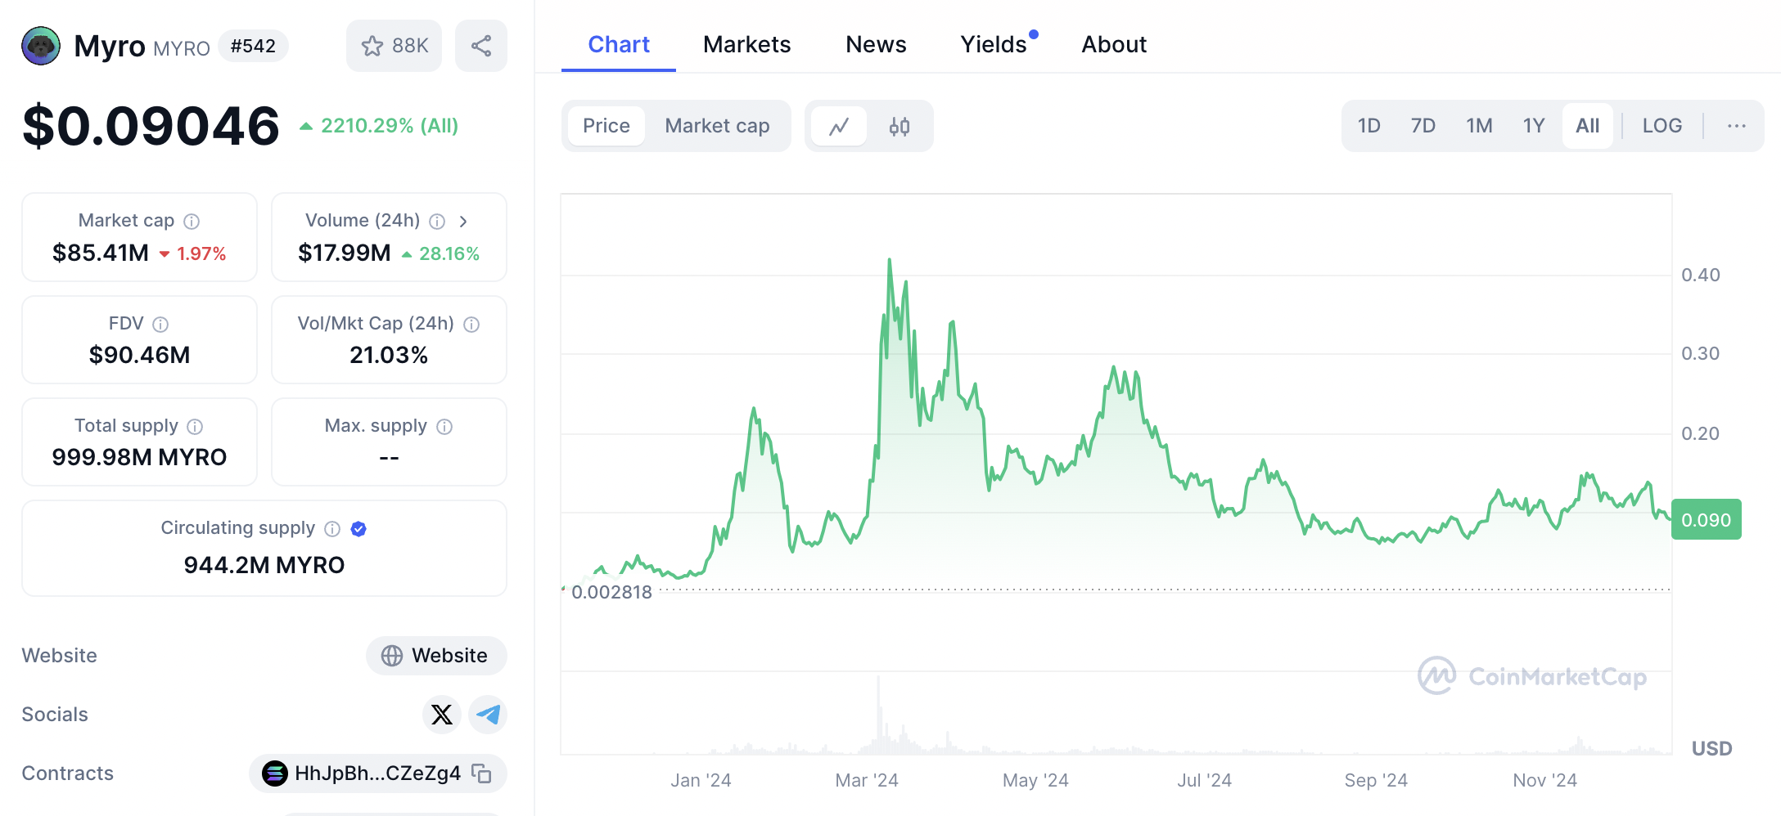Click the #542 rank badge
The image size is (1781, 816).
tap(253, 46)
